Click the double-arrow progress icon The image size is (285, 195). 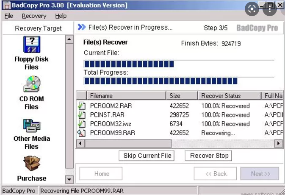pos(82,27)
